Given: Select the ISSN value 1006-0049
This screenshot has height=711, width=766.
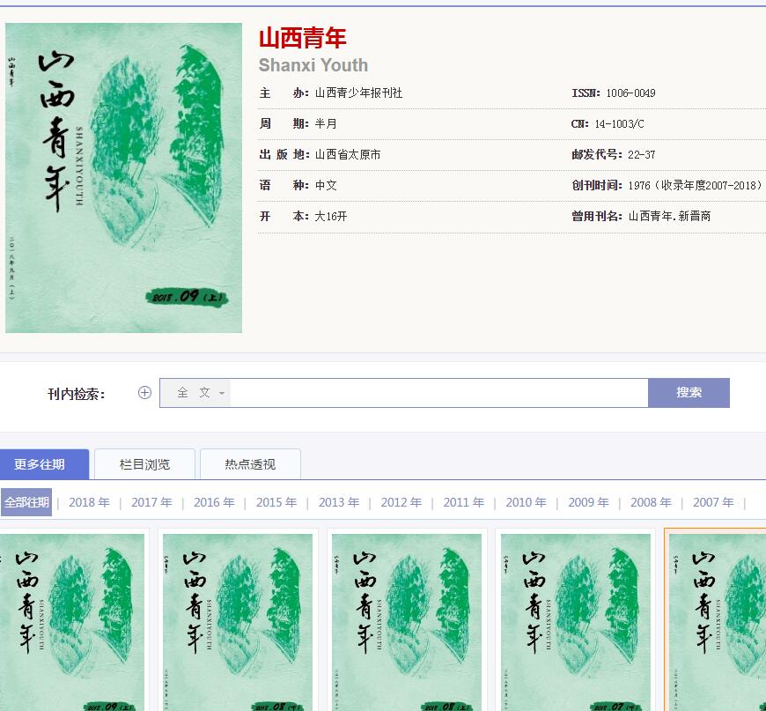Looking at the screenshot, I should coord(630,93).
